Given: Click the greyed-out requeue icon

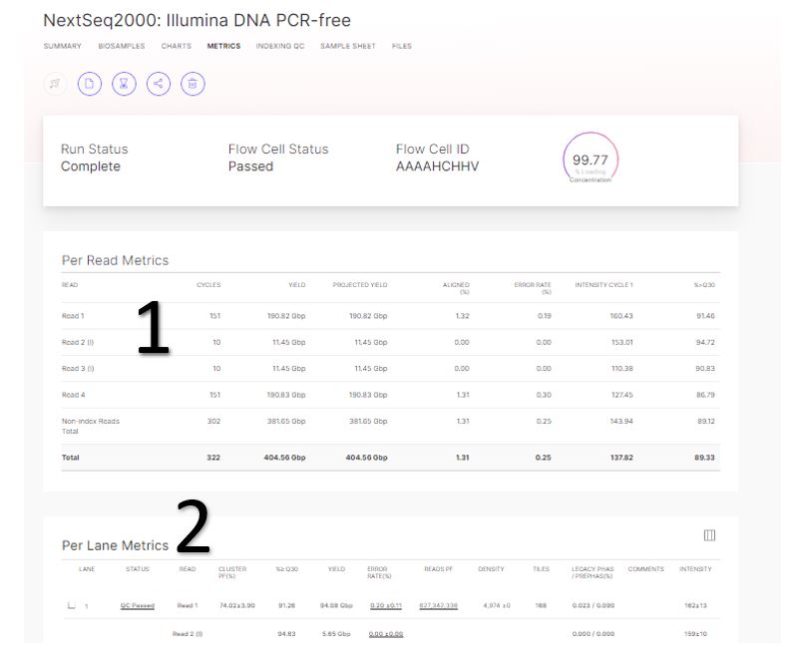Looking at the screenshot, I should 55,84.
